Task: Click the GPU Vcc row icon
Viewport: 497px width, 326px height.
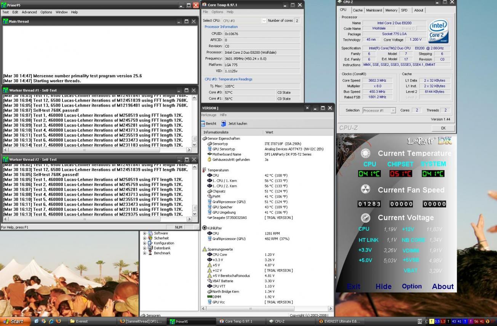Action: [209, 302]
